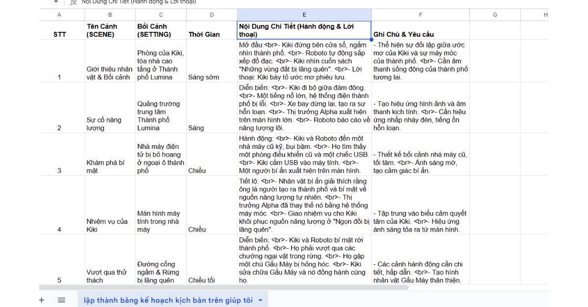Click the "Nhiệm vụ của Kiki" cell
This screenshot has width=588, height=307.
click(x=110, y=205)
